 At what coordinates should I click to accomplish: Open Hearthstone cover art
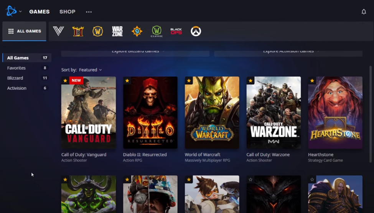tap(335, 113)
